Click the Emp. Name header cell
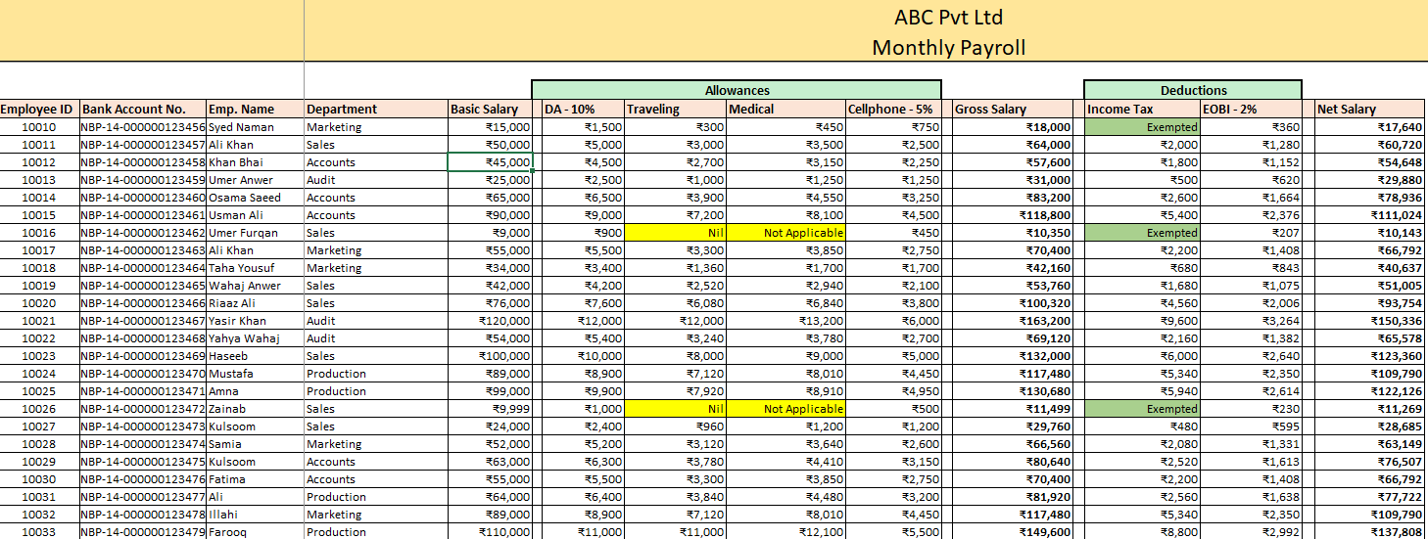1428x539 pixels. (x=256, y=110)
